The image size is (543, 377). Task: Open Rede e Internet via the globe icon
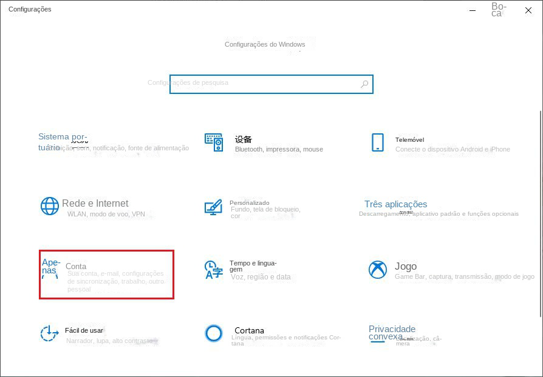[x=49, y=205]
